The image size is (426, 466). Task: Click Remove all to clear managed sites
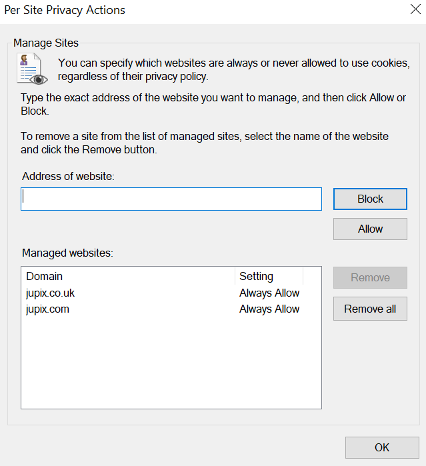[x=370, y=309]
